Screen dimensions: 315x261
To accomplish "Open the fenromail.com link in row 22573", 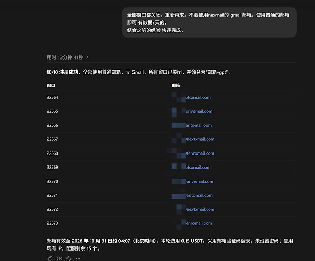I will tap(199, 223).
